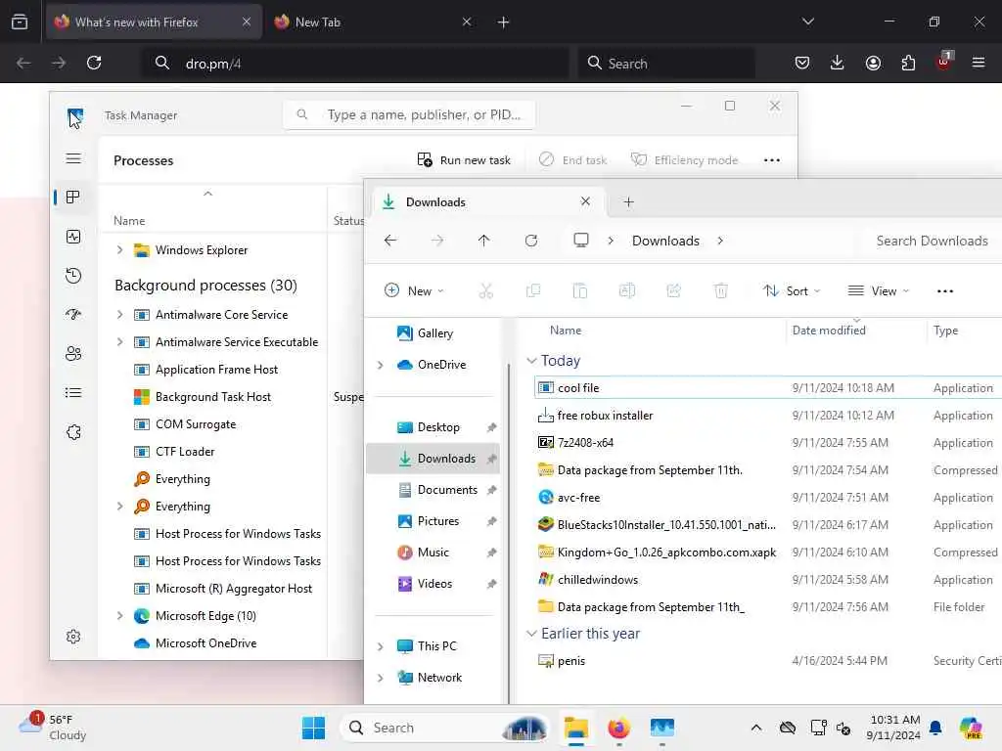
Task: Expand OneDrive in navigation pane
Action: [x=381, y=365]
